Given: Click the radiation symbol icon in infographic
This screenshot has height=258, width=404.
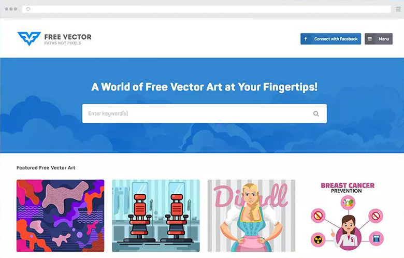Looking at the screenshot, I should point(318,239).
